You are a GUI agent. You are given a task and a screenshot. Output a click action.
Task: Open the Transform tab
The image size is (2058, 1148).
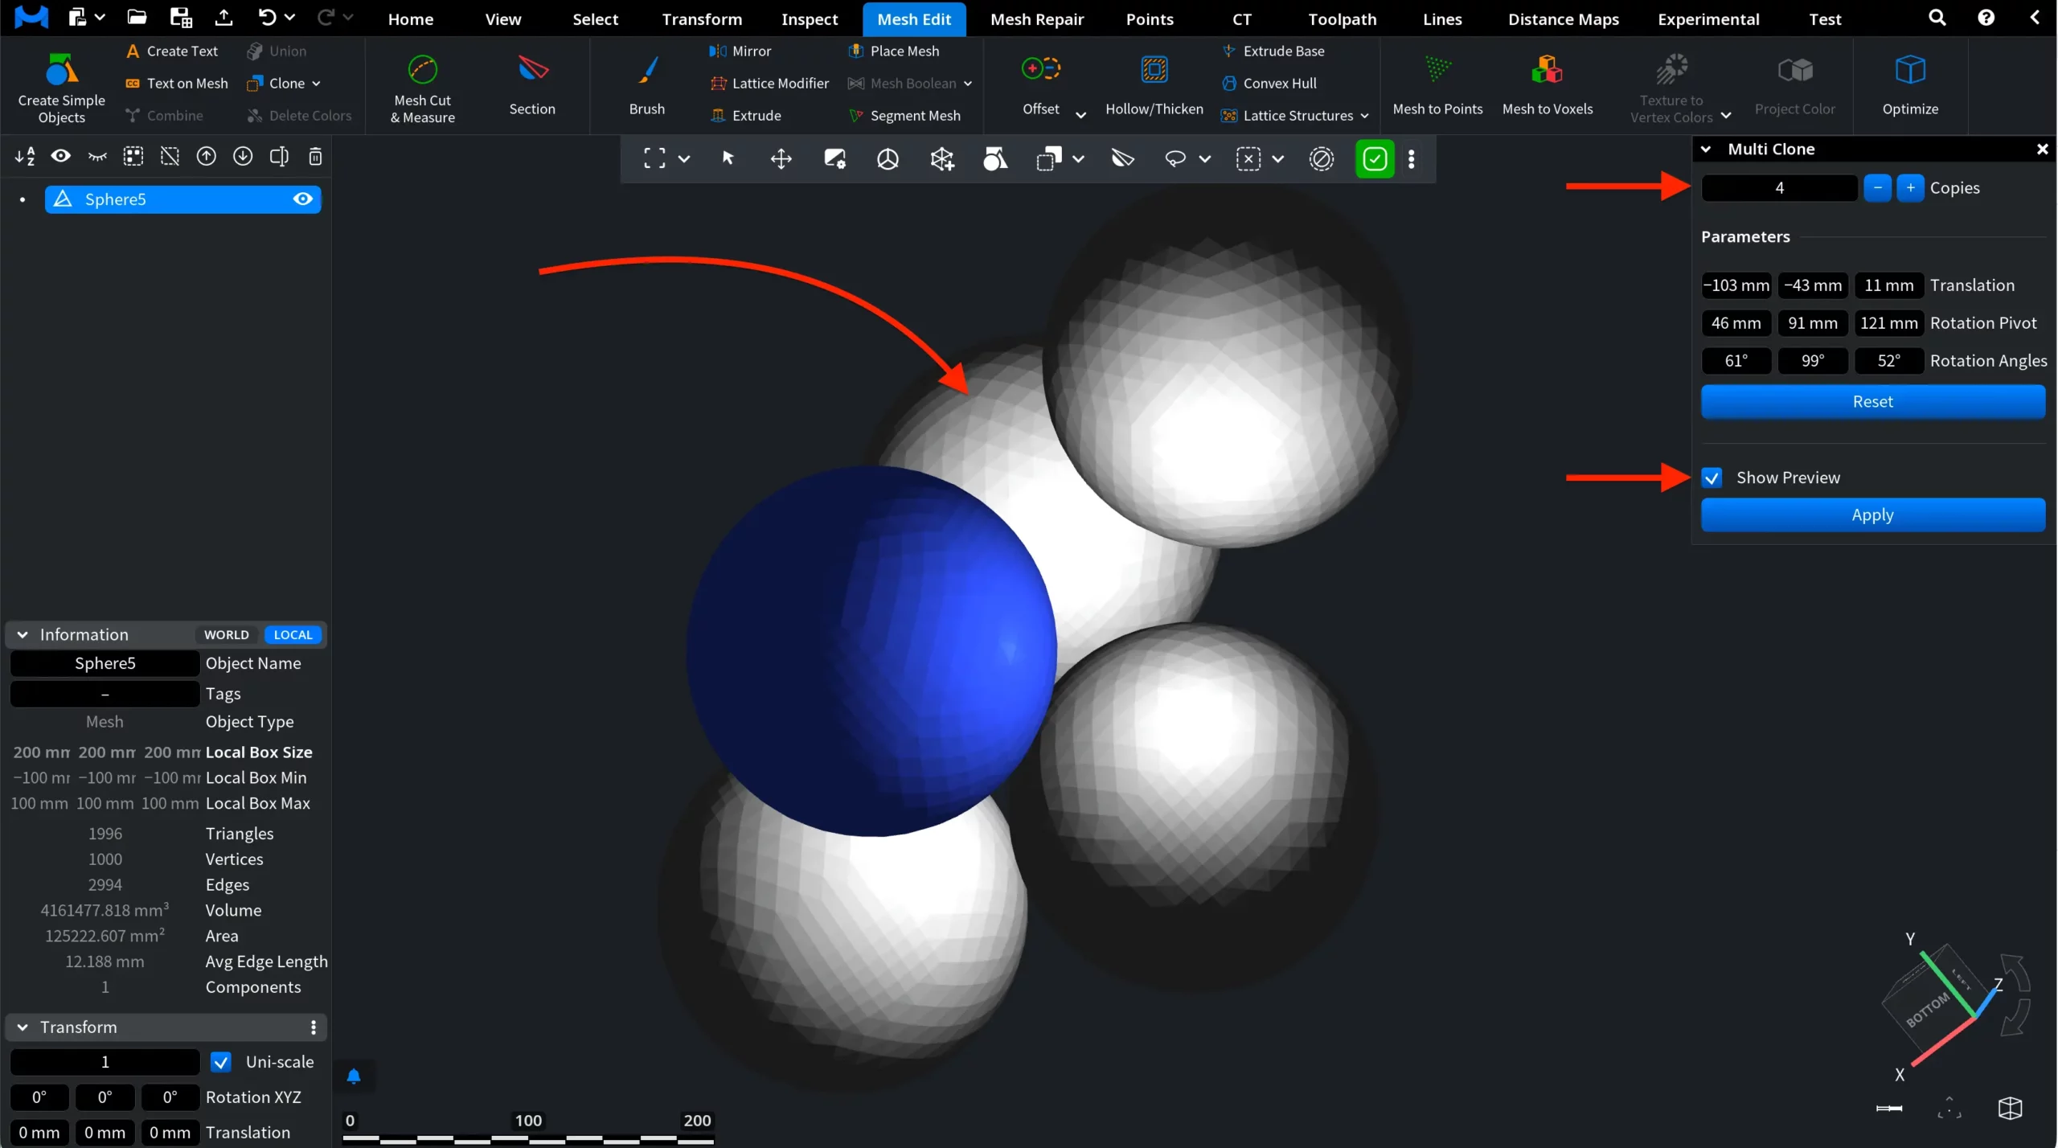click(x=701, y=19)
